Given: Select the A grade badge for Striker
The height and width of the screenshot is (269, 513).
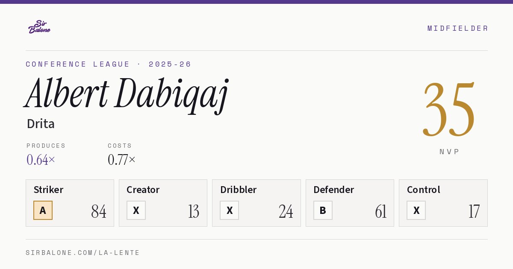Looking at the screenshot, I should [43, 211].
